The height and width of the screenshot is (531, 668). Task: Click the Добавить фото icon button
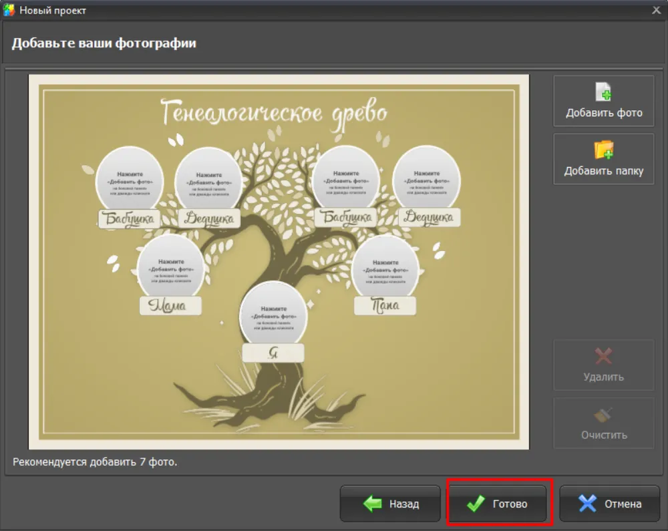[x=603, y=101]
